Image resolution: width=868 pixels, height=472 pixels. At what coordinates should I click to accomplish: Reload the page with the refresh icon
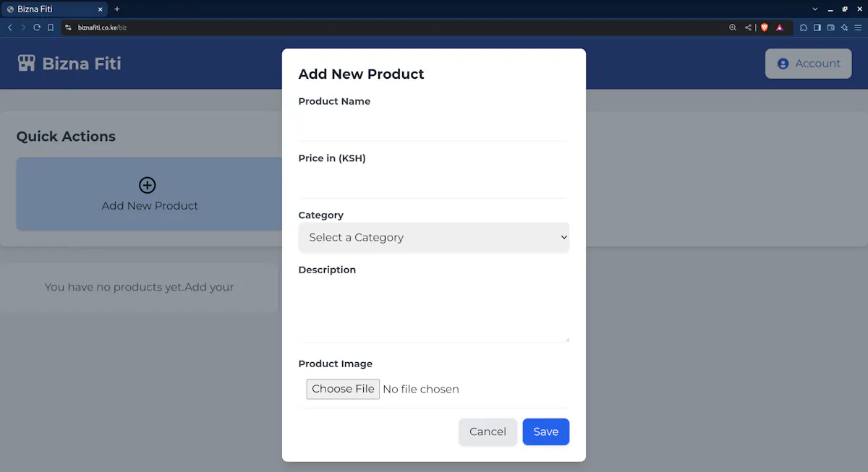click(x=37, y=27)
